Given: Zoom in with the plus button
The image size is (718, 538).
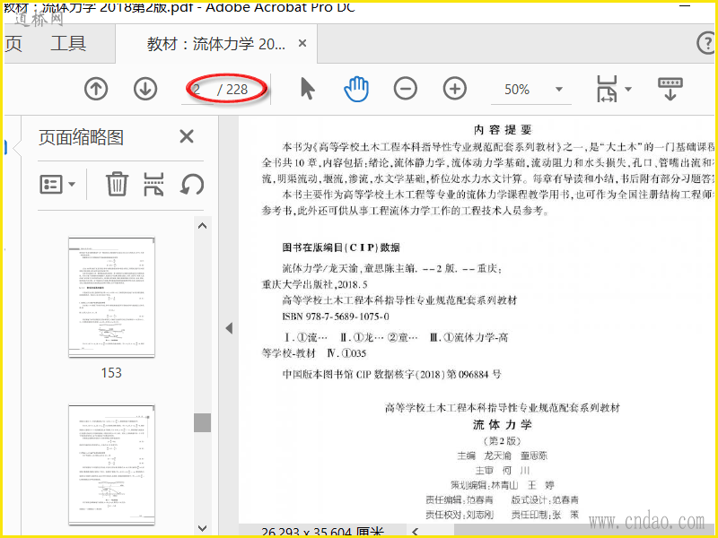Looking at the screenshot, I should coord(455,89).
